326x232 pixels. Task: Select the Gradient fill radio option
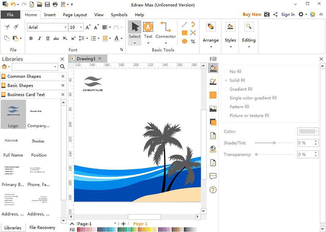227,89
